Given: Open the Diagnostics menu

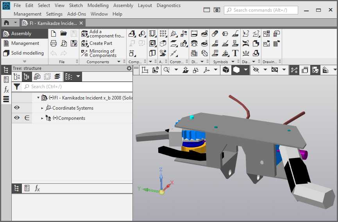Looking at the screenshot, I should tap(168, 5).
